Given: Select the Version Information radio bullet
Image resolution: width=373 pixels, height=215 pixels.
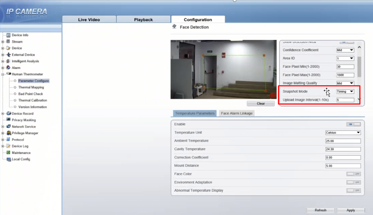Looking at the screenshot, I should pyautogui.click(x=15, y=107).
